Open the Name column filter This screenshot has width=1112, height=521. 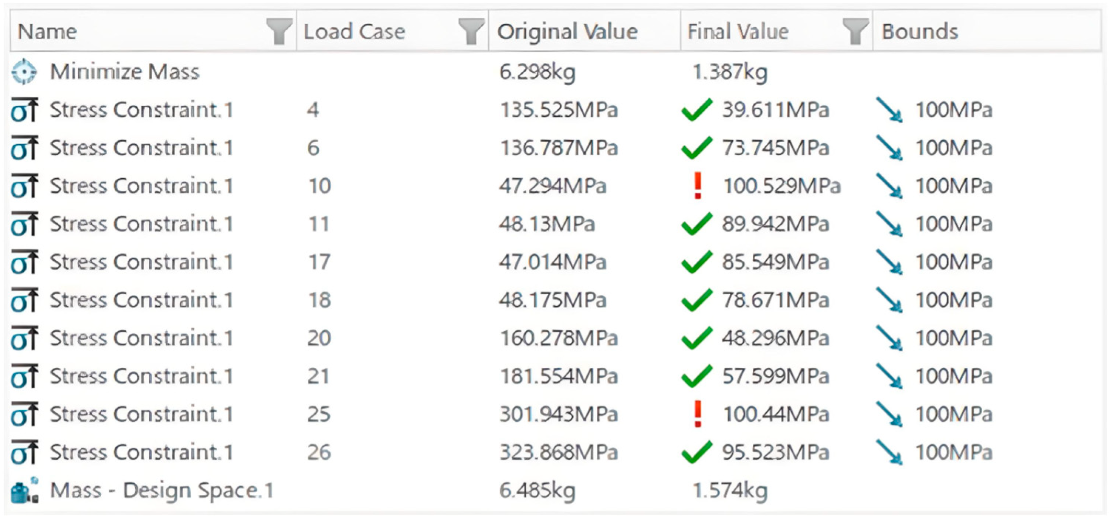[279, 31]
